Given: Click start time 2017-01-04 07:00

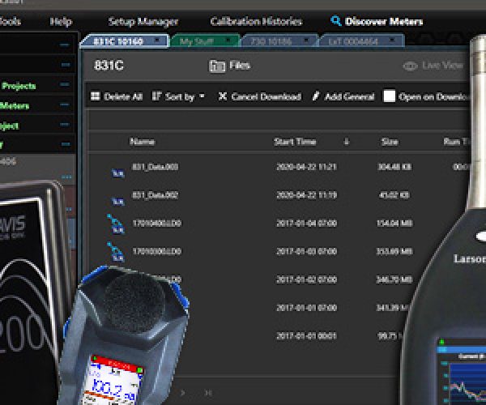Looking at the screenshot, I should [x=306, y=223].
